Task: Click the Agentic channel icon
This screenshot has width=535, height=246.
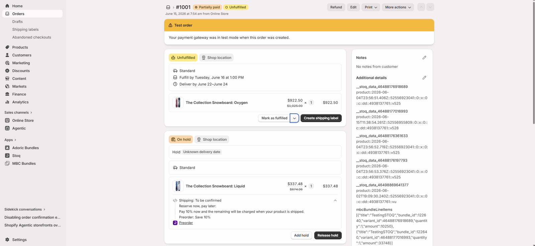Action: 7,128
